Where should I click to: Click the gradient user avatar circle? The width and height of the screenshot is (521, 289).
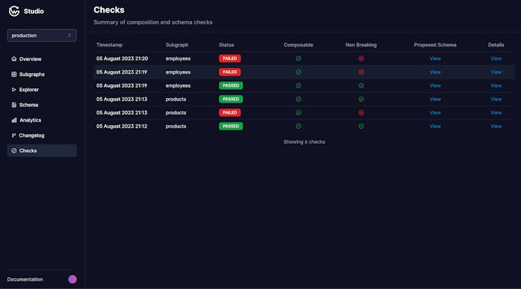pyautogui.click(x=72, y=279)
